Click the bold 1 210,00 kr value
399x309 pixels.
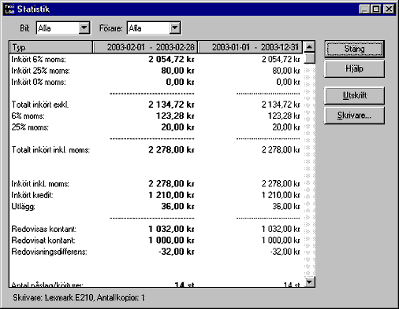click(x=171, y=195)
